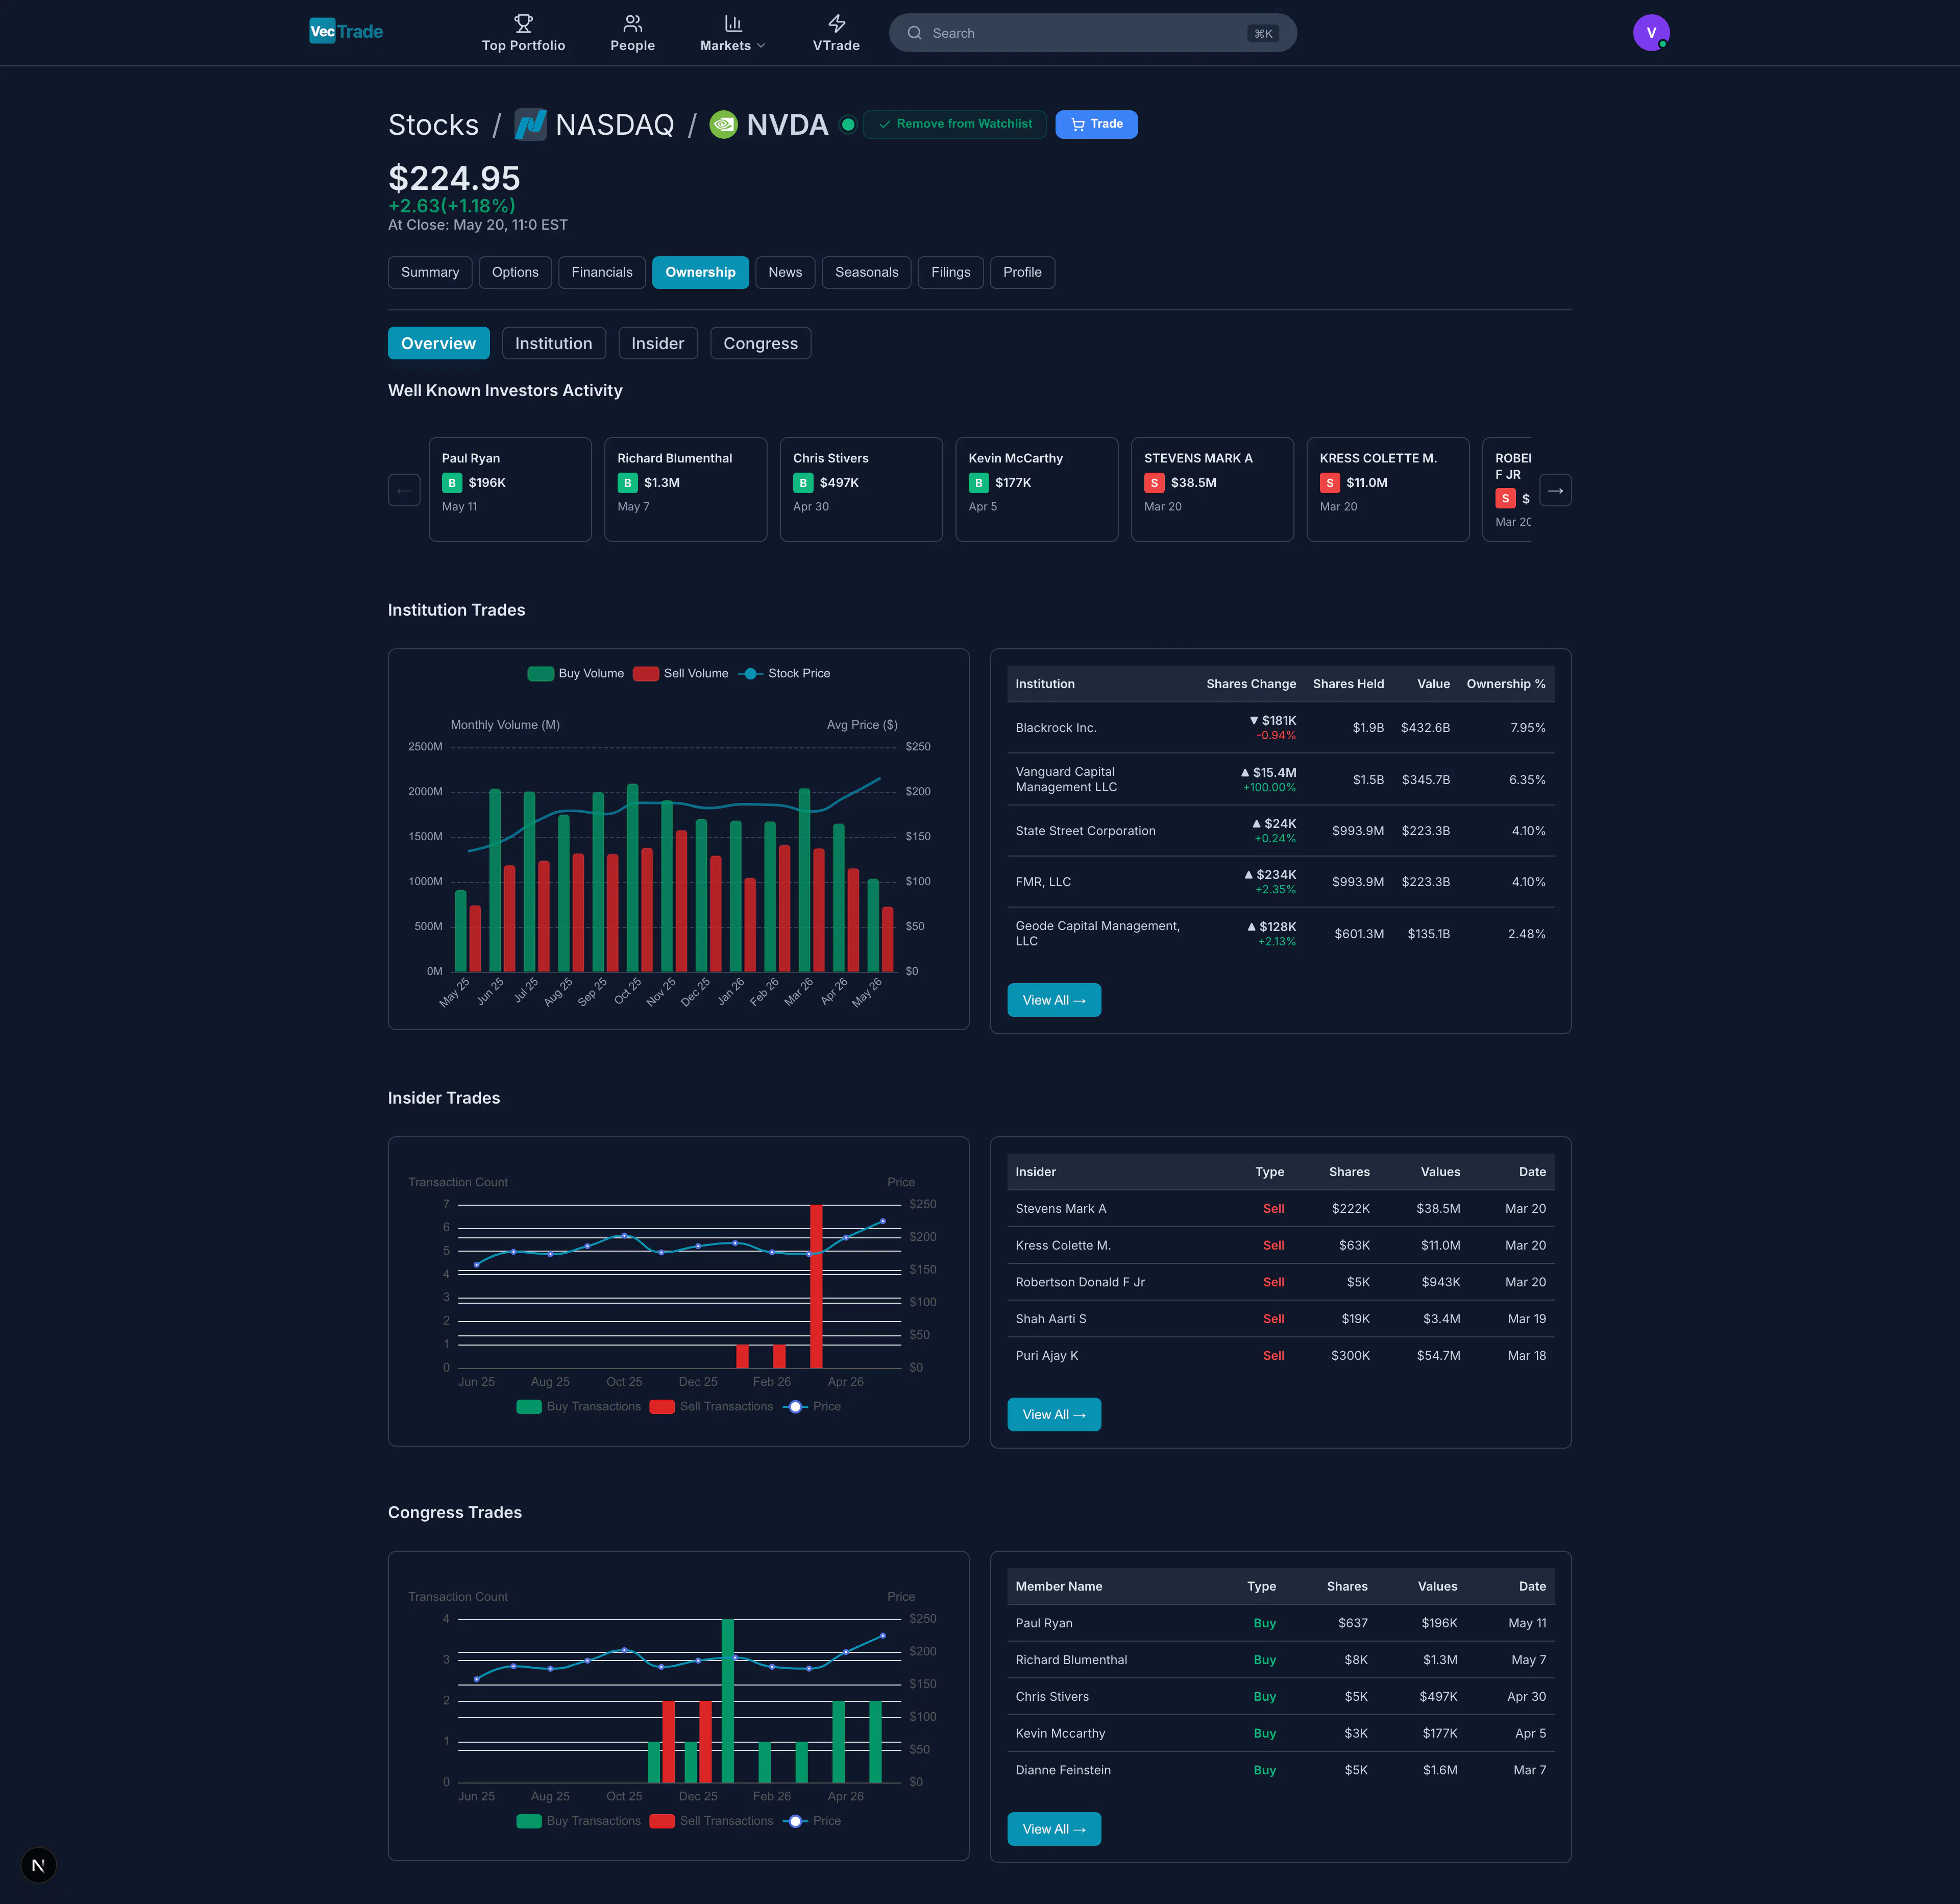Open the Profile tab
1960x1904 pixels.
click(x=1022, y=272)
